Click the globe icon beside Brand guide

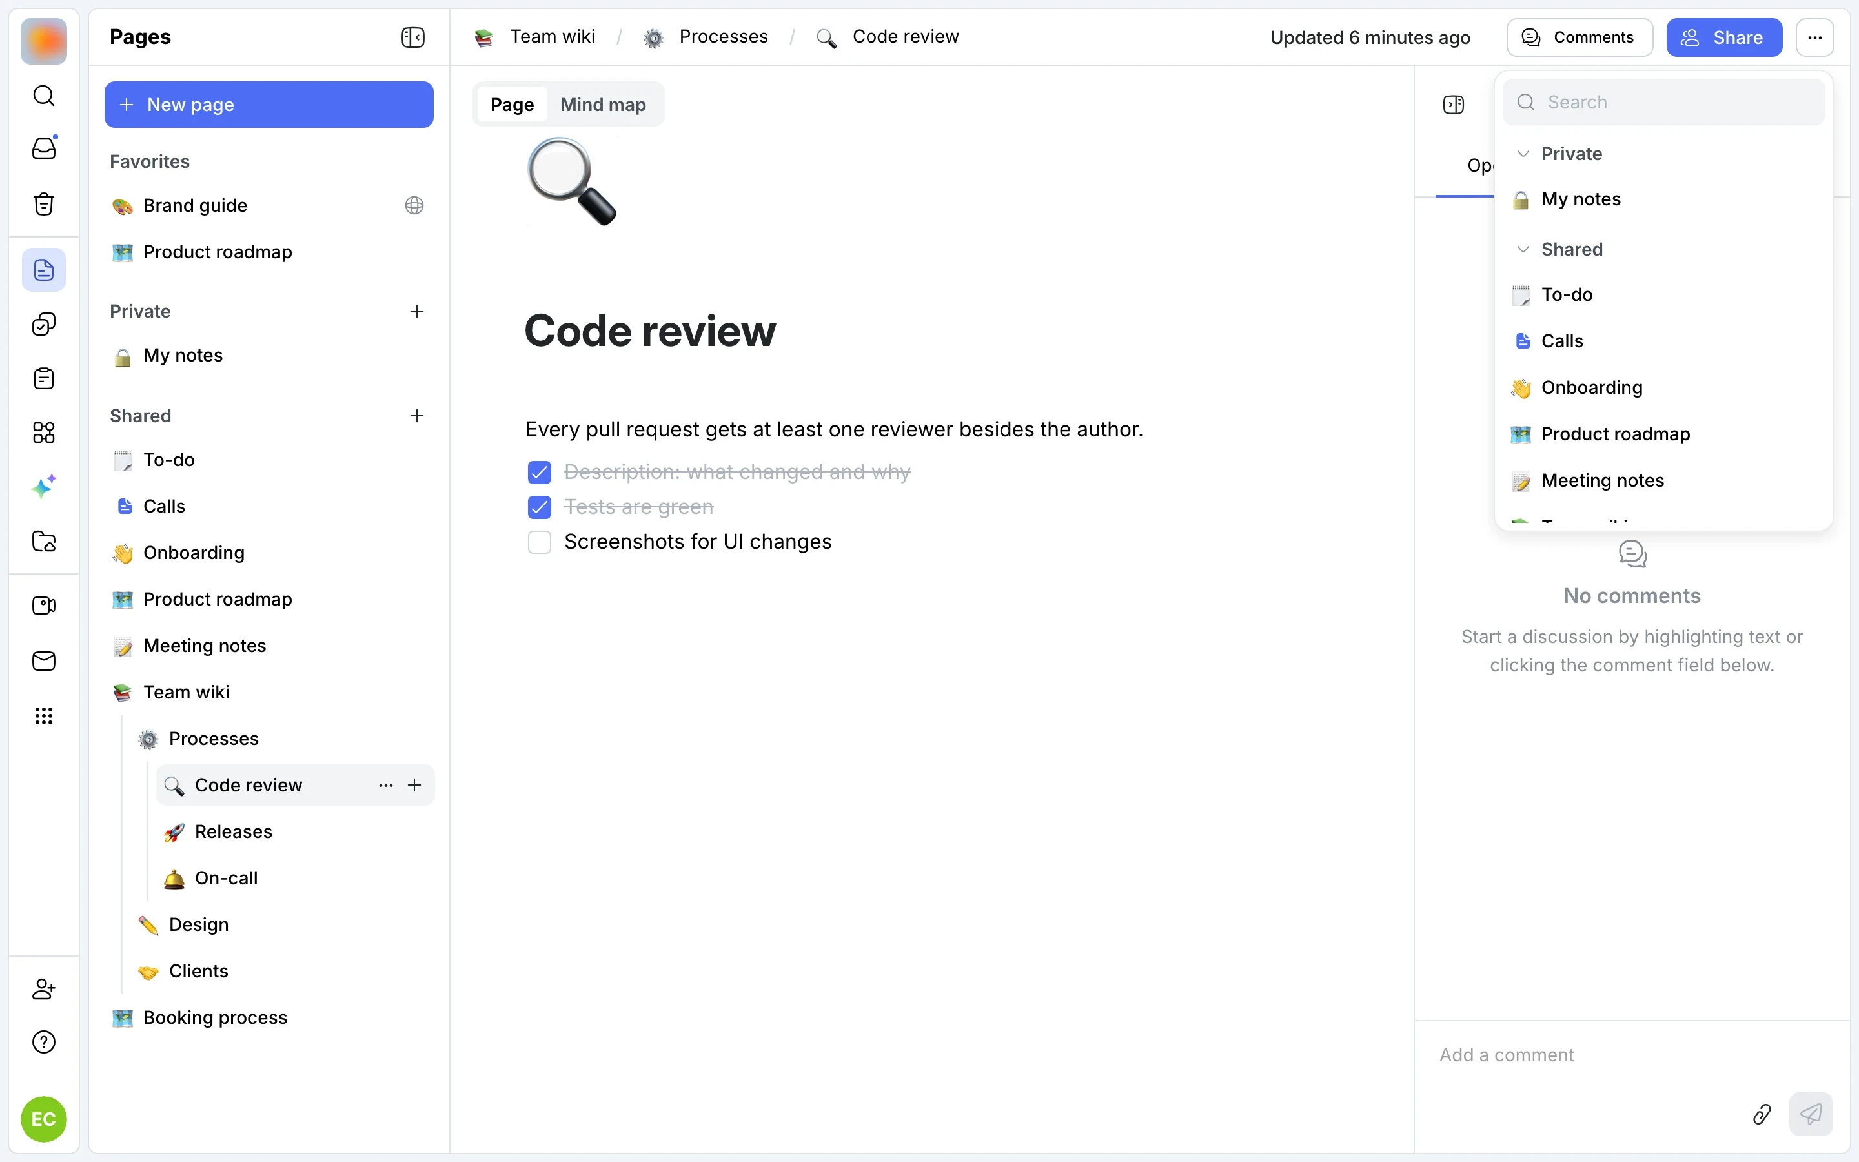point(414,205)
